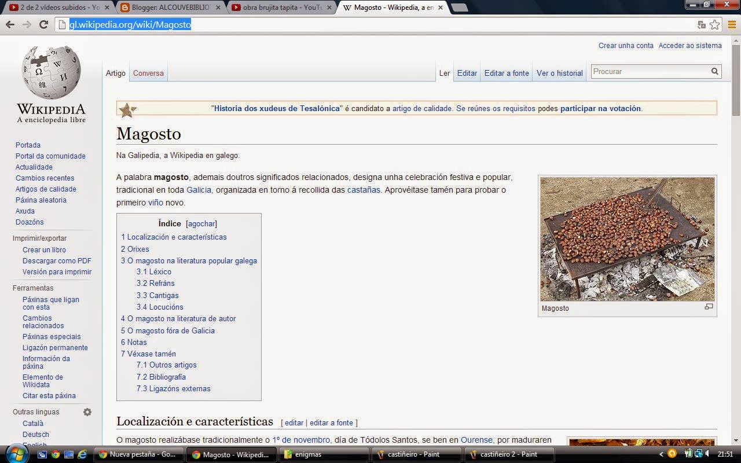Click the browser Forward arrow
The width and height of the screenshot is (741, 463).
27,24
